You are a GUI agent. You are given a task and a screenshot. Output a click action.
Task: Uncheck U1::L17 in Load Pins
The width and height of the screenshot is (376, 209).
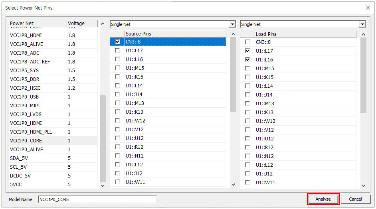(x=247, y=51)
